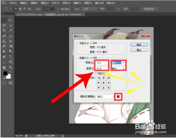
Task: Check the 相对 relative checkbox
Action: click(96, 74)
